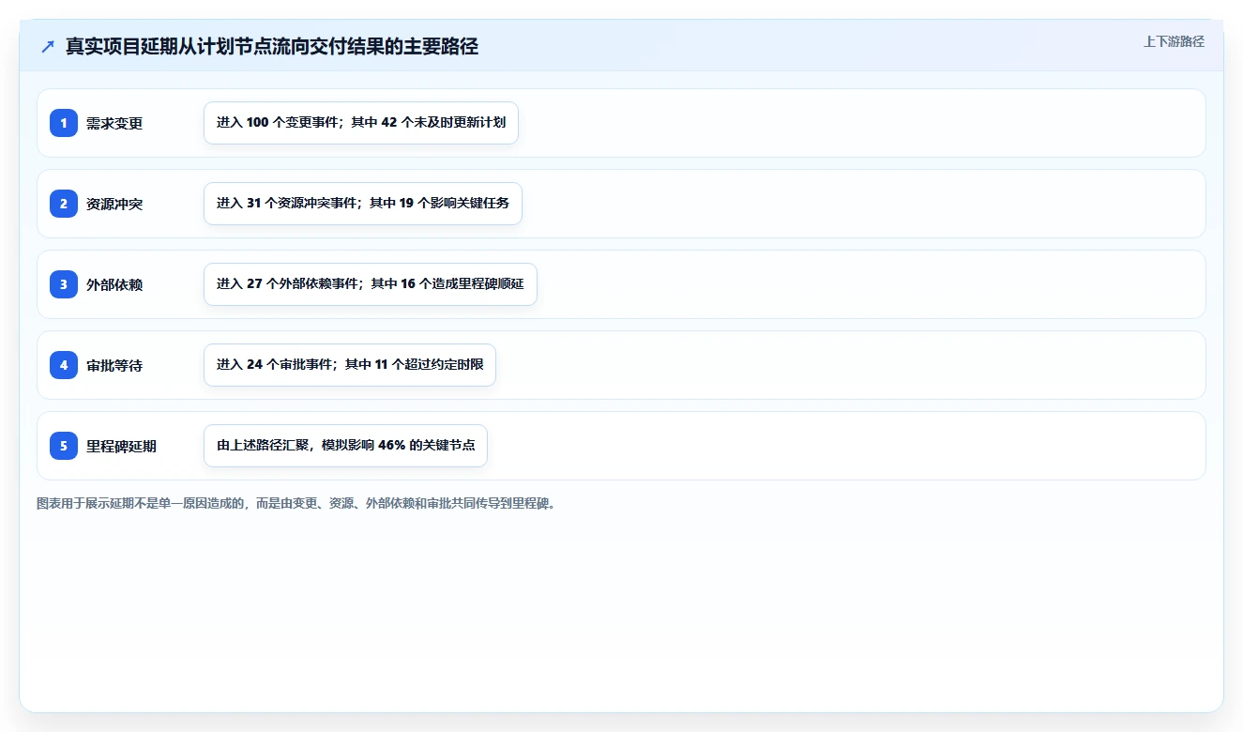Click the number 1 badge for 需求变更
Viewport: 1243px width, 732px height.
[x=64, y=123]
